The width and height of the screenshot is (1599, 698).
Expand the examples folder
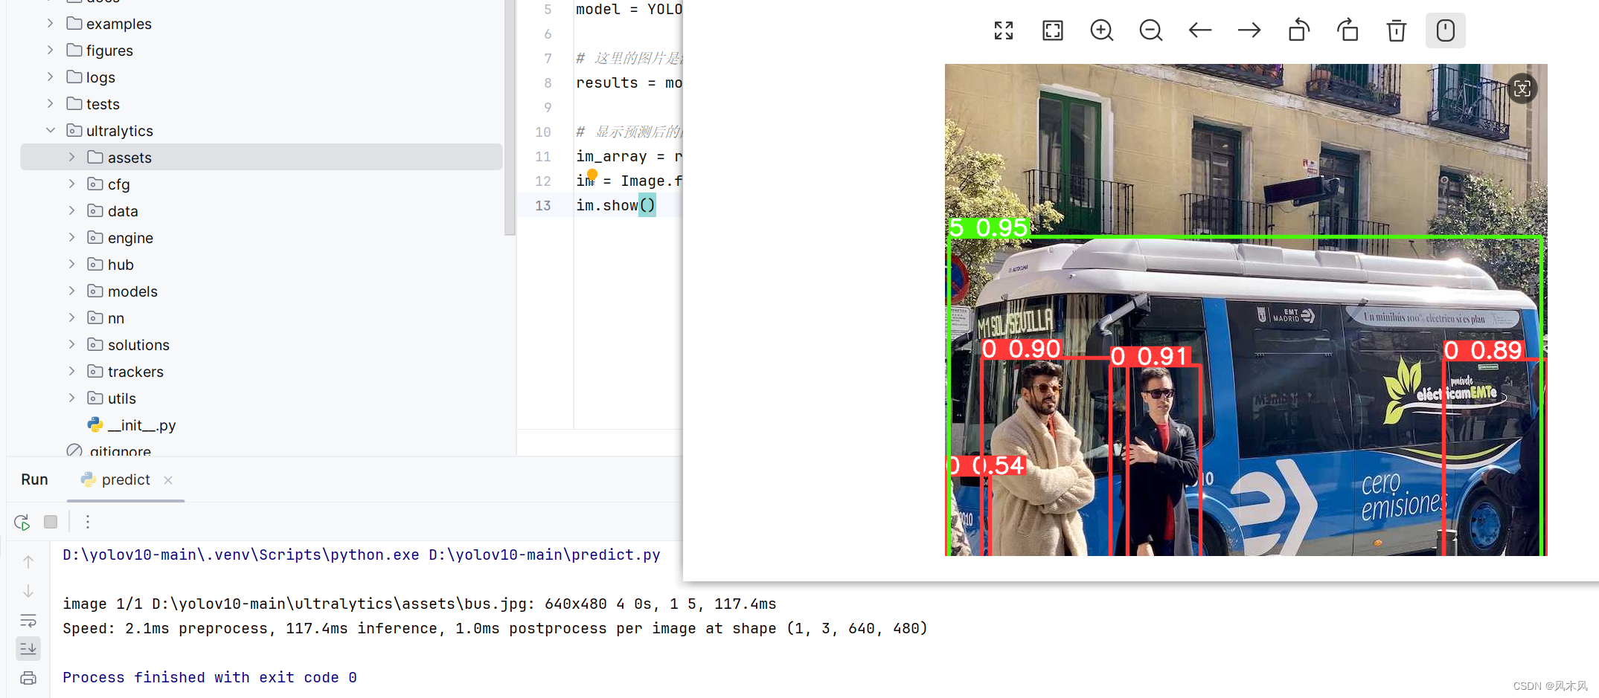tap(49, 23)
